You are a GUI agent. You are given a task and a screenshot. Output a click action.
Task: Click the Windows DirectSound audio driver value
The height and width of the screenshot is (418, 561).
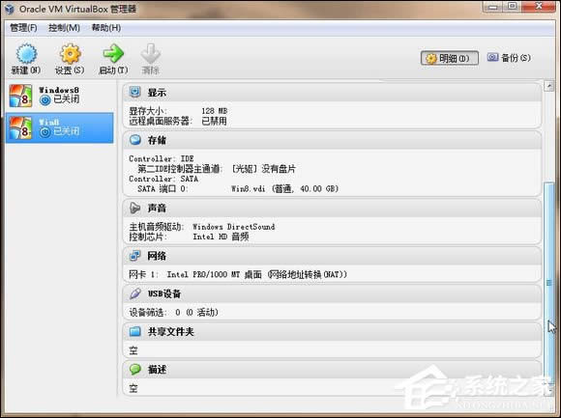coord(234,227)
